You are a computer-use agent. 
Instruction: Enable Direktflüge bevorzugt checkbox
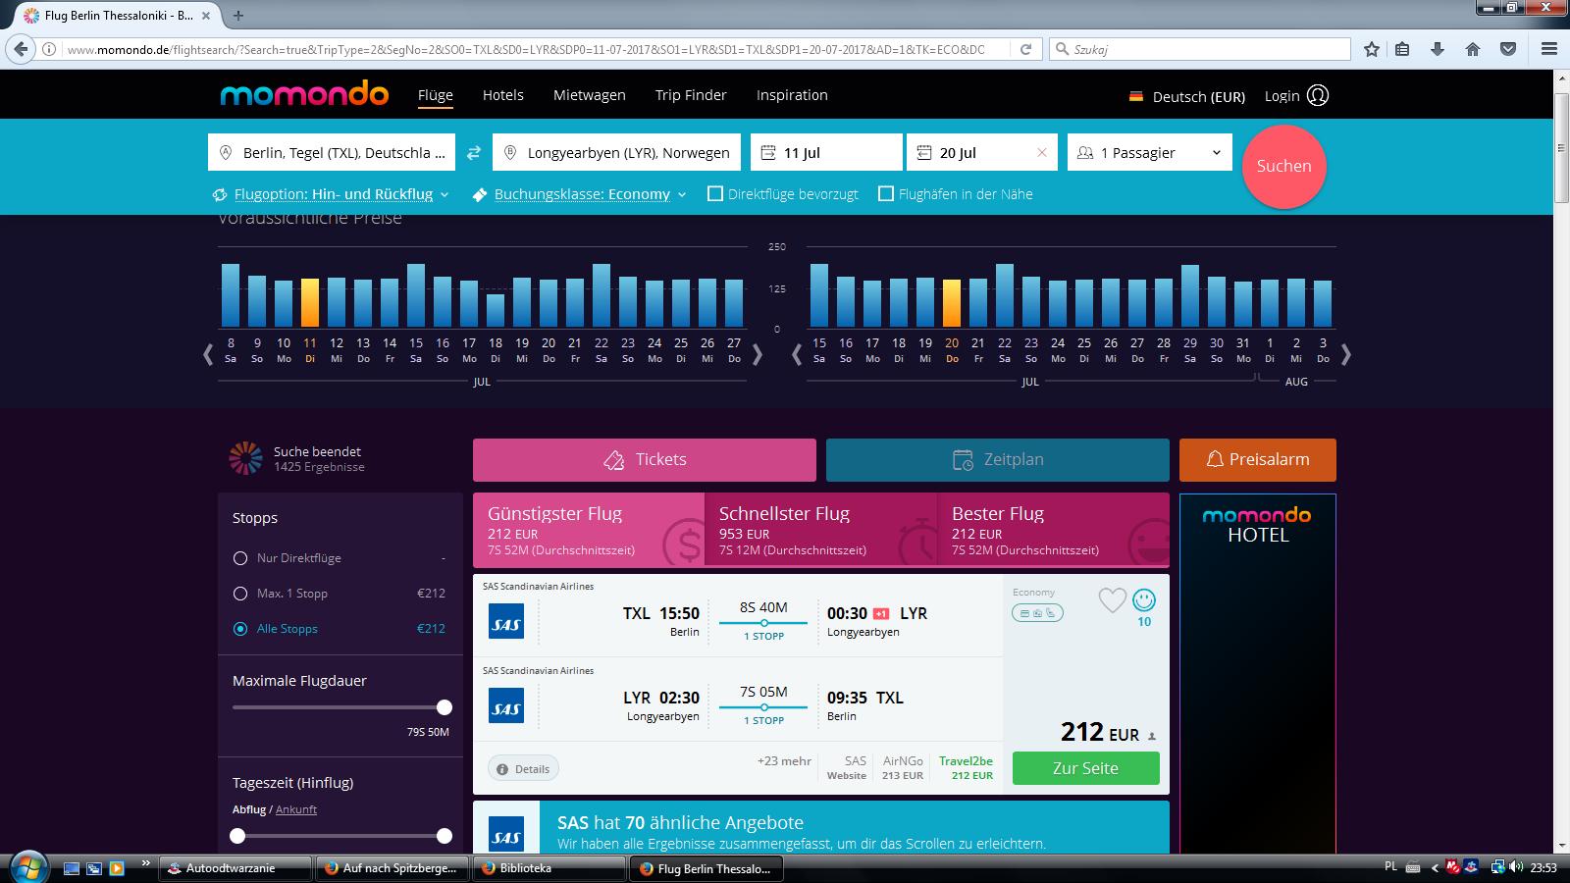pyautogui.click(x=715, y=194)
